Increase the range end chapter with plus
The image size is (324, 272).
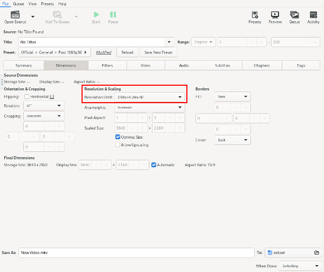315,42
